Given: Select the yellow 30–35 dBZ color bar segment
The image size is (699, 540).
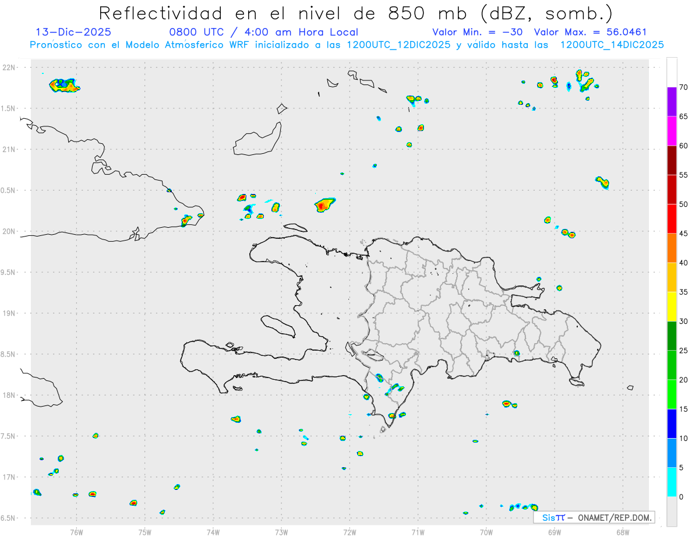Looking at the screenshot, I should point(672,306).
